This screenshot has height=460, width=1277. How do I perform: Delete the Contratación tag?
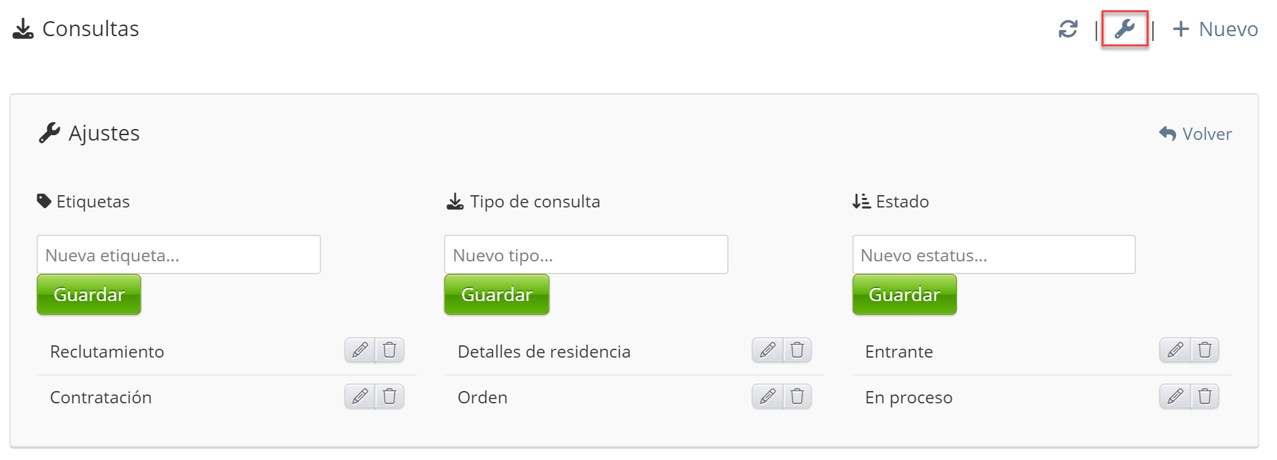click(x=390, y=396)
